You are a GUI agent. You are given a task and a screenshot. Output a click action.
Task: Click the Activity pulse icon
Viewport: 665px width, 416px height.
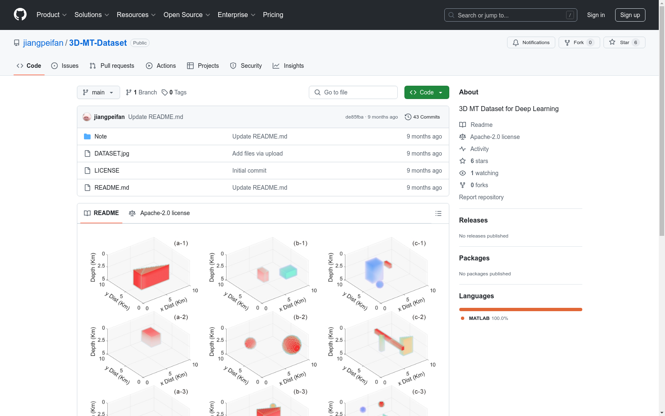tap(463, 149)
